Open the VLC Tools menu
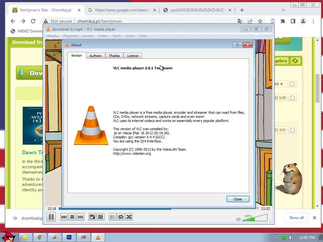Viewport: 323px width, 242px height. 117,36
